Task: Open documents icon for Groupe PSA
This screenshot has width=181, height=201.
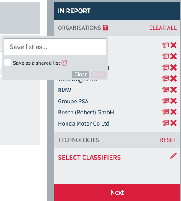Action: [165, 101]
